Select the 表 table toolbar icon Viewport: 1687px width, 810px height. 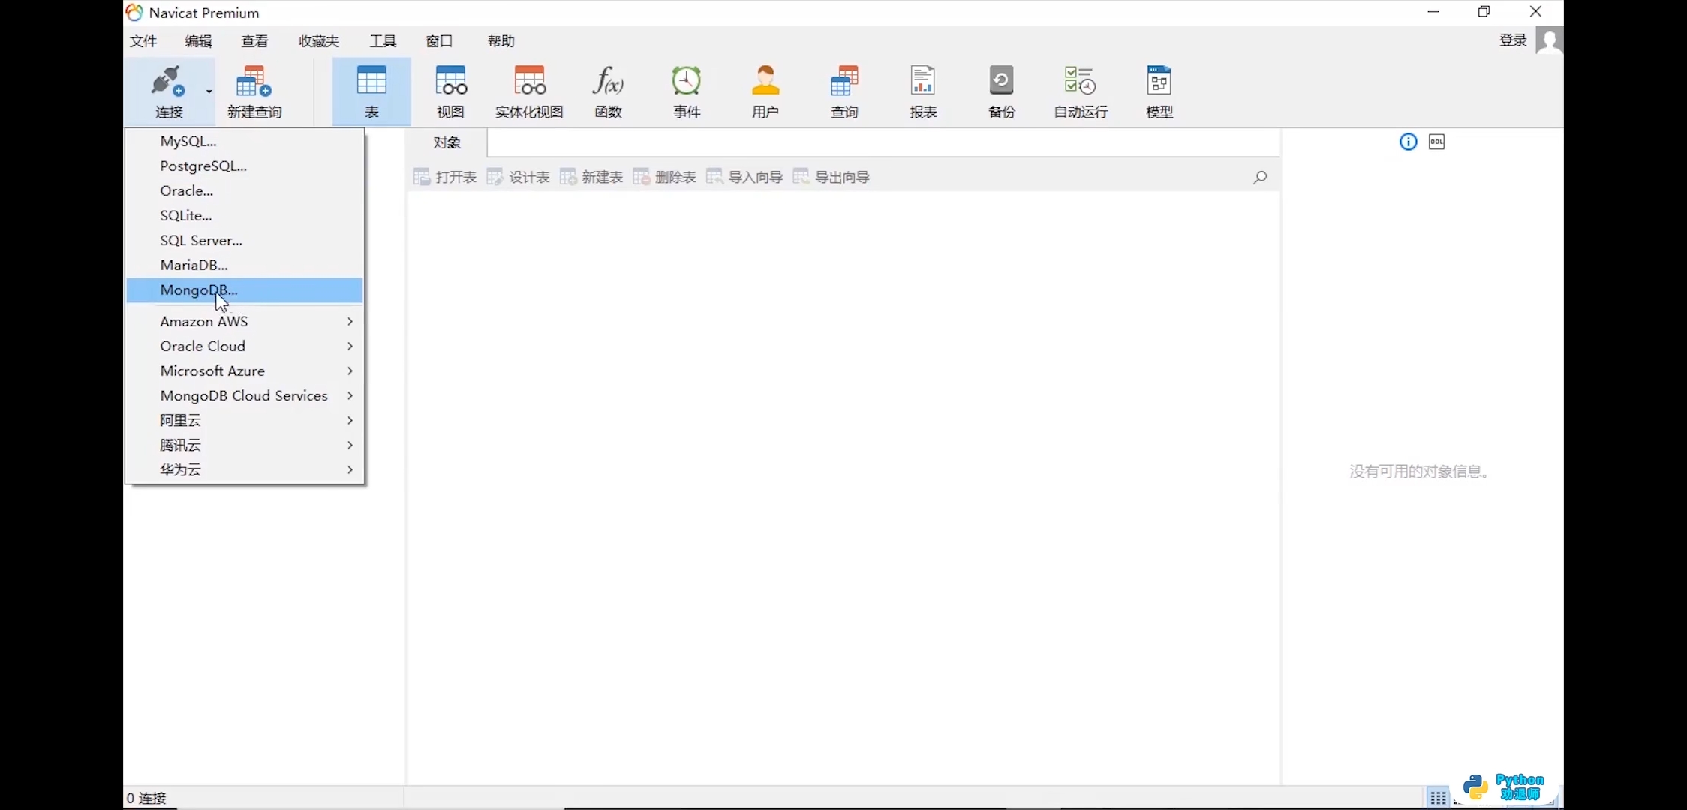tap(371, 91)
